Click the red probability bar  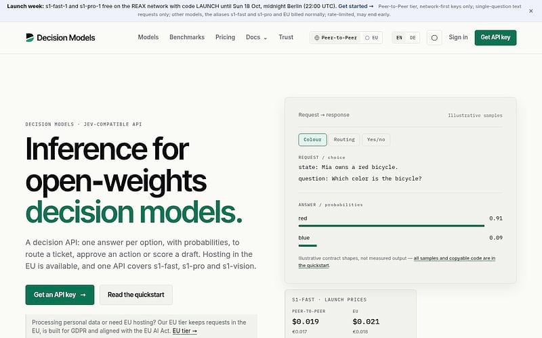392,226
